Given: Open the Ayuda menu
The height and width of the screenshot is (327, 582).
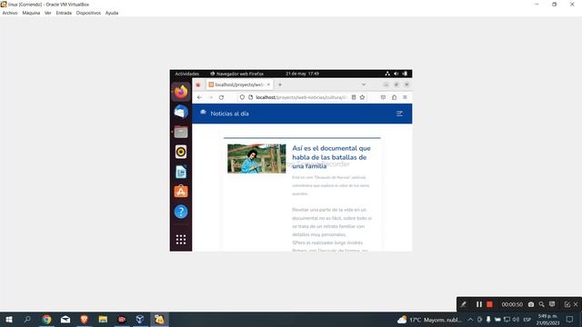Looking at the screenshot, I should [112, 13].
